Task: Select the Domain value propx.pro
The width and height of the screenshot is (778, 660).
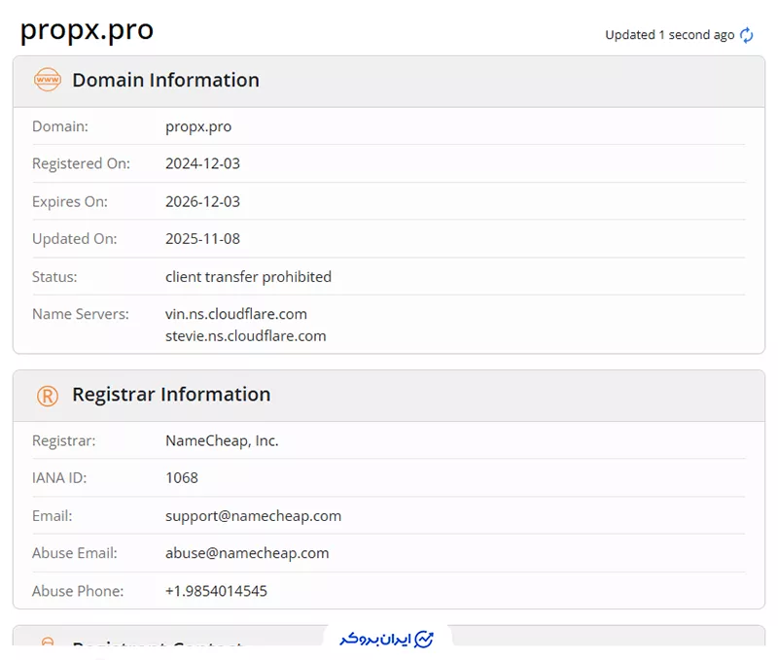Action: (x=198, y=127)
